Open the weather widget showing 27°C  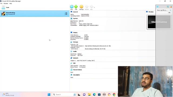coord(8,94)
